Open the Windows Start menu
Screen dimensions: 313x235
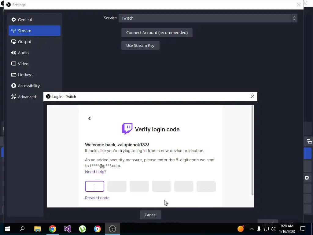click(x=7, y=229)
